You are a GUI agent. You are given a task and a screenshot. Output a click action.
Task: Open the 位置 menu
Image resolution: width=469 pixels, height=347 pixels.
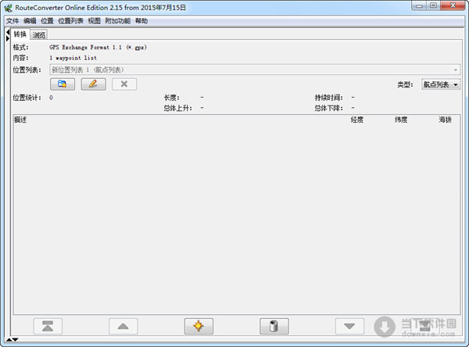(x=47, y=20)
